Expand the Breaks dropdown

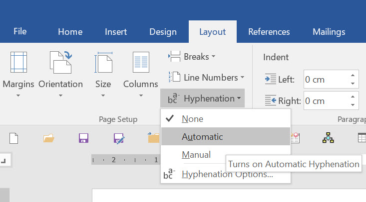tap(192, 57)
